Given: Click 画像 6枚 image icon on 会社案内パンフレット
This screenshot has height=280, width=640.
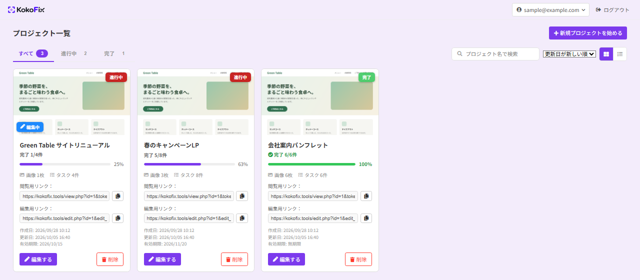Looking at the screenshot, I should tap(270, 175).
